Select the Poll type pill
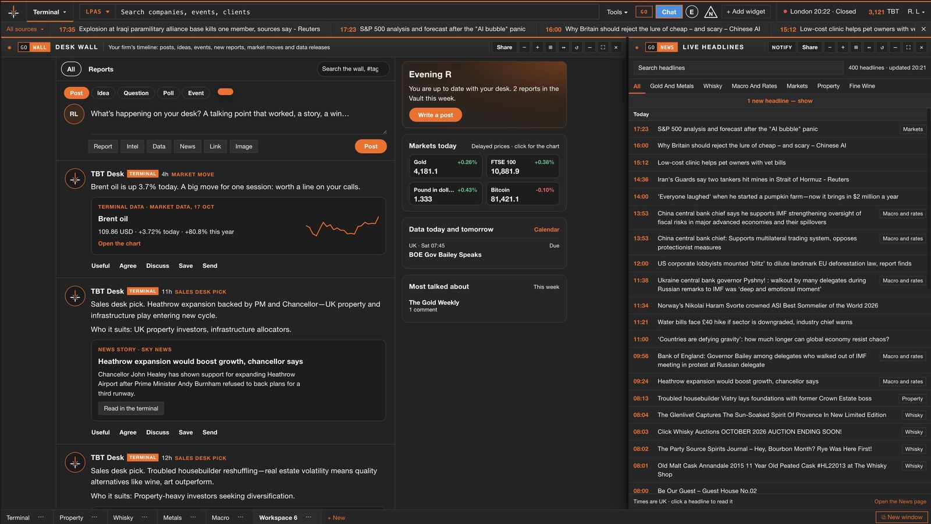The width and height of the screenshot is (931, 524). [x=168, y=93]
